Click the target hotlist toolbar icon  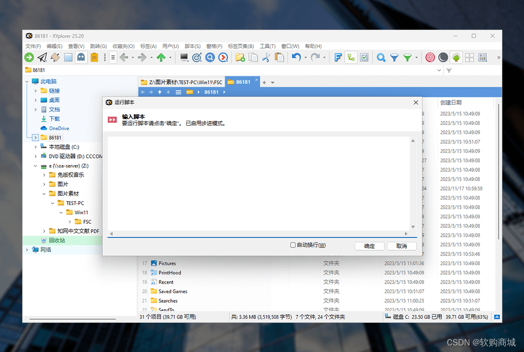[x=197, y=57]
